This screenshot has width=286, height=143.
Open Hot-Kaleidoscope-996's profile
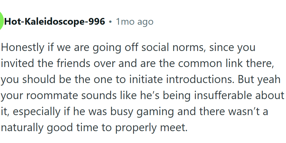[55, 22]
